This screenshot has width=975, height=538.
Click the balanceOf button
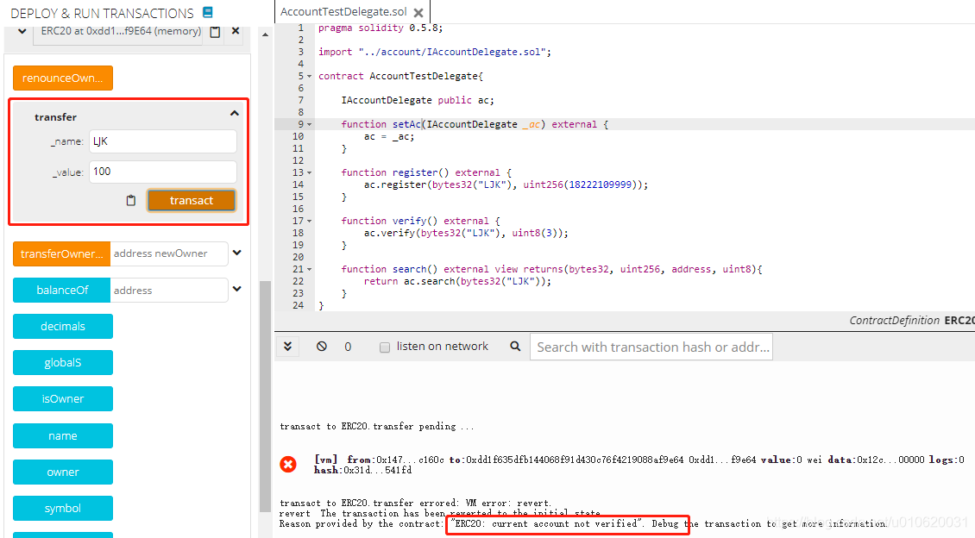coord(61,290)
